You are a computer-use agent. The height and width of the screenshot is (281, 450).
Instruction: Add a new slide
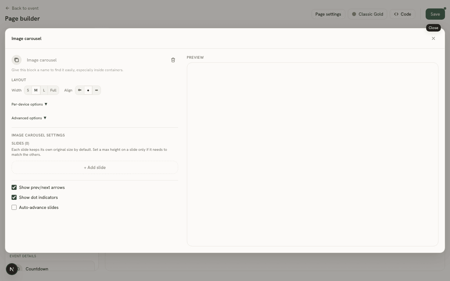point(95,167)
